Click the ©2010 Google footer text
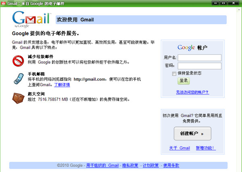242x172 pixels. click(x=70, y=166)
